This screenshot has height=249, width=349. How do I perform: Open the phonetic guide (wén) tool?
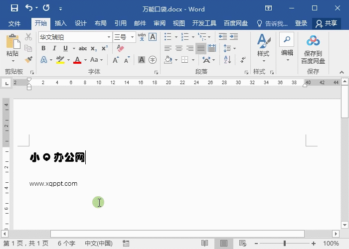[x=142, y=37]
